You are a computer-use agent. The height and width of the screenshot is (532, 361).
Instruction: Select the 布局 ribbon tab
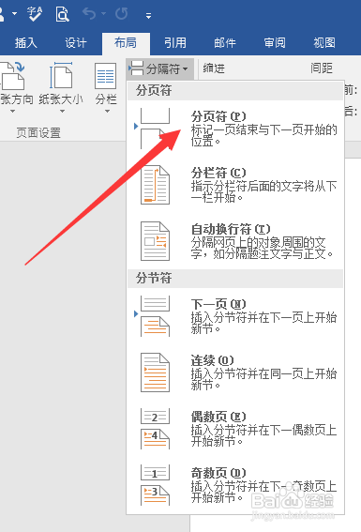tap(126, 43)
